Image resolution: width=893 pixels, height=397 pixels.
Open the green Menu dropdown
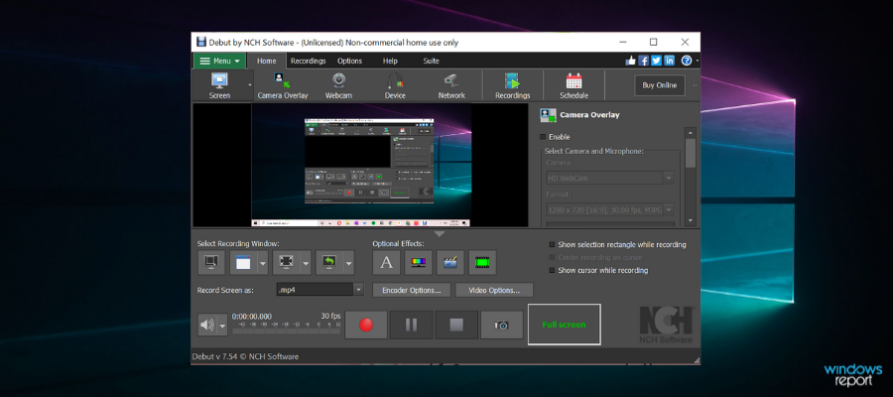pos(219,61)
